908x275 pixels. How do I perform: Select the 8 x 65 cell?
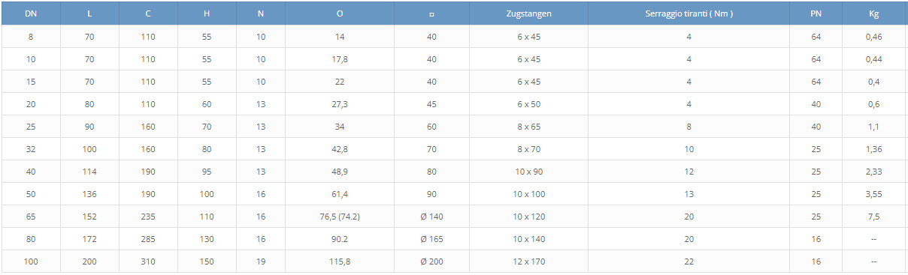528,127
